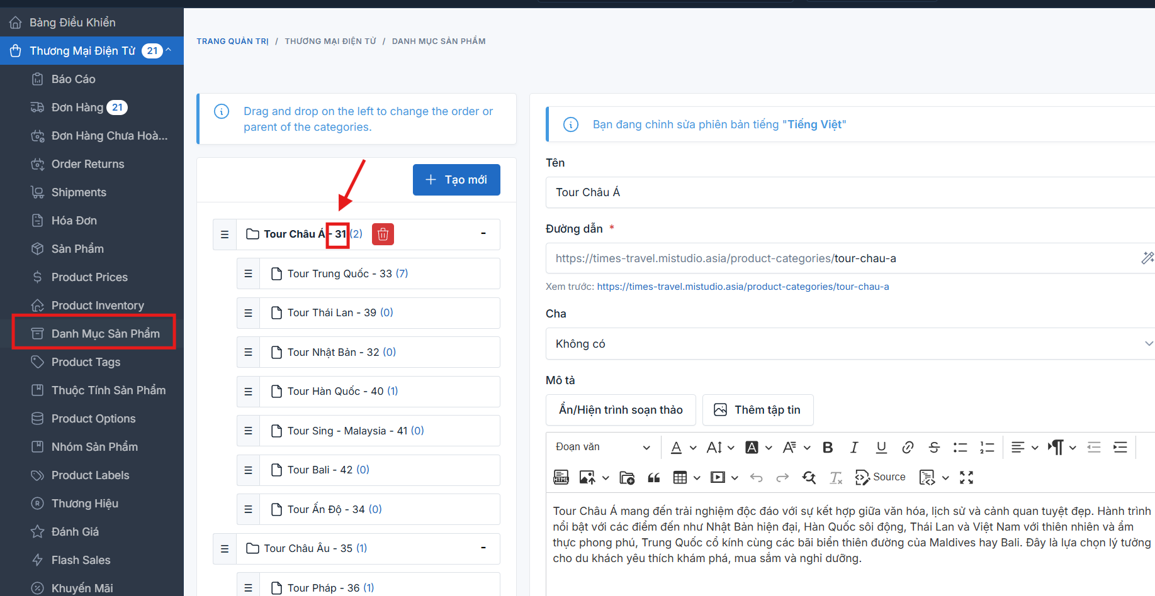The image size is (1155, 596).
Task: Click the find and replace icon
Action: click(x=809, y=478)
